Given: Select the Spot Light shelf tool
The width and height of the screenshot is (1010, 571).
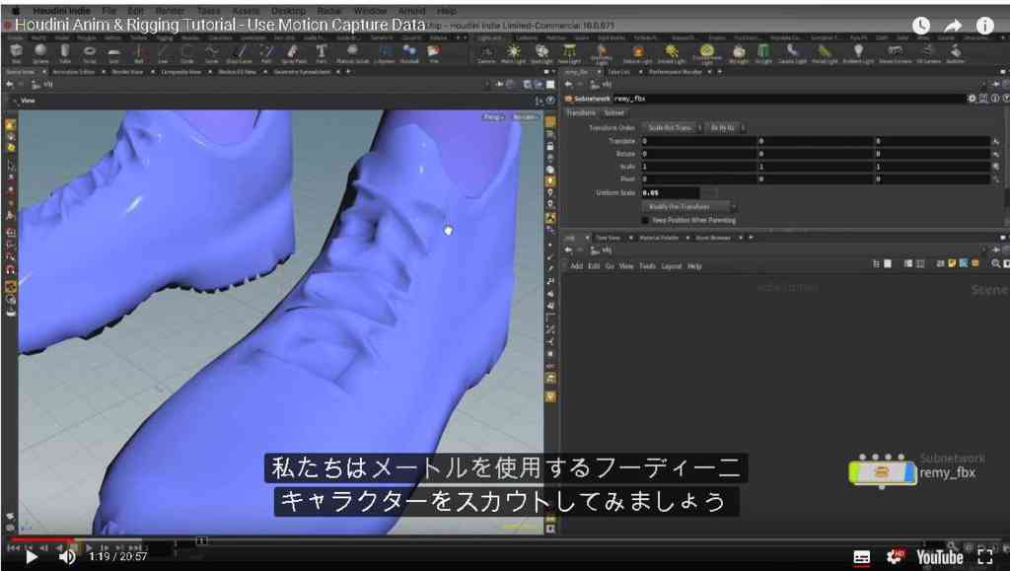Looking at the screenshot, I should point(541,53).
